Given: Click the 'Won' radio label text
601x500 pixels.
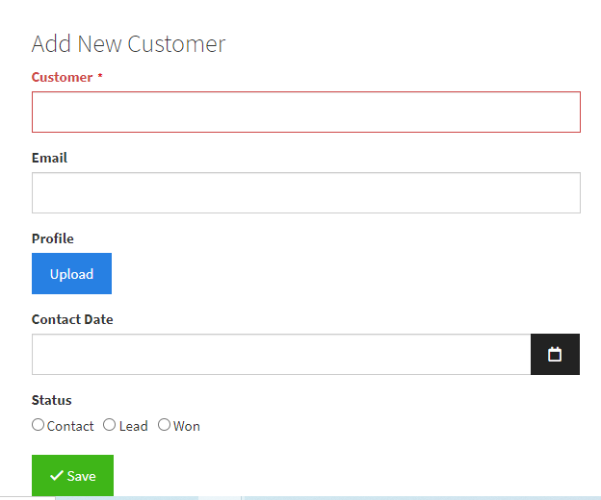Looking at the screenshot, I should 187,426.
